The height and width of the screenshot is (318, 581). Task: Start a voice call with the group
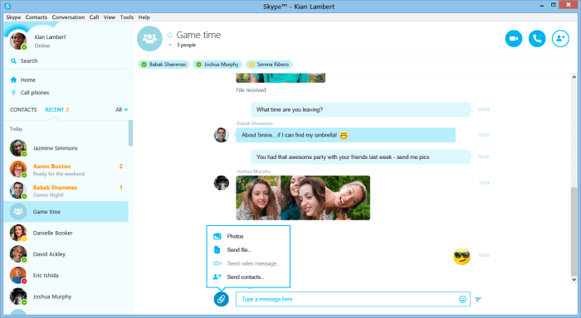click(537, 38)
